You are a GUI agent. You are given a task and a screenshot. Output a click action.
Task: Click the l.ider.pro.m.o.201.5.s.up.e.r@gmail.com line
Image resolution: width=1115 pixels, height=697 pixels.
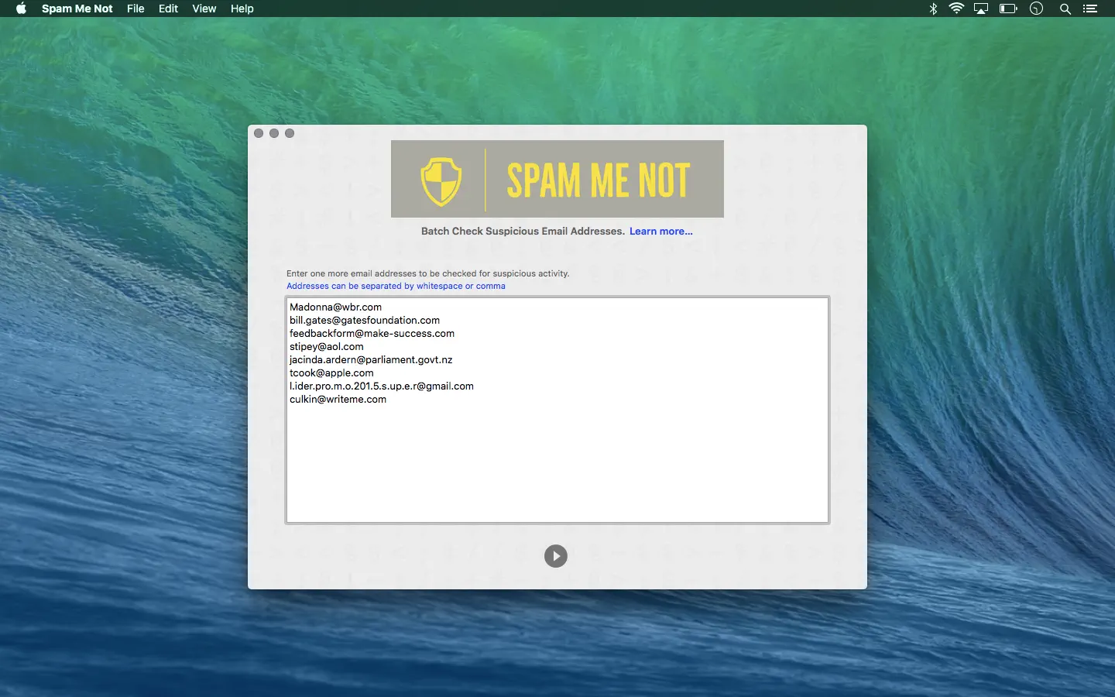(382, 386)
